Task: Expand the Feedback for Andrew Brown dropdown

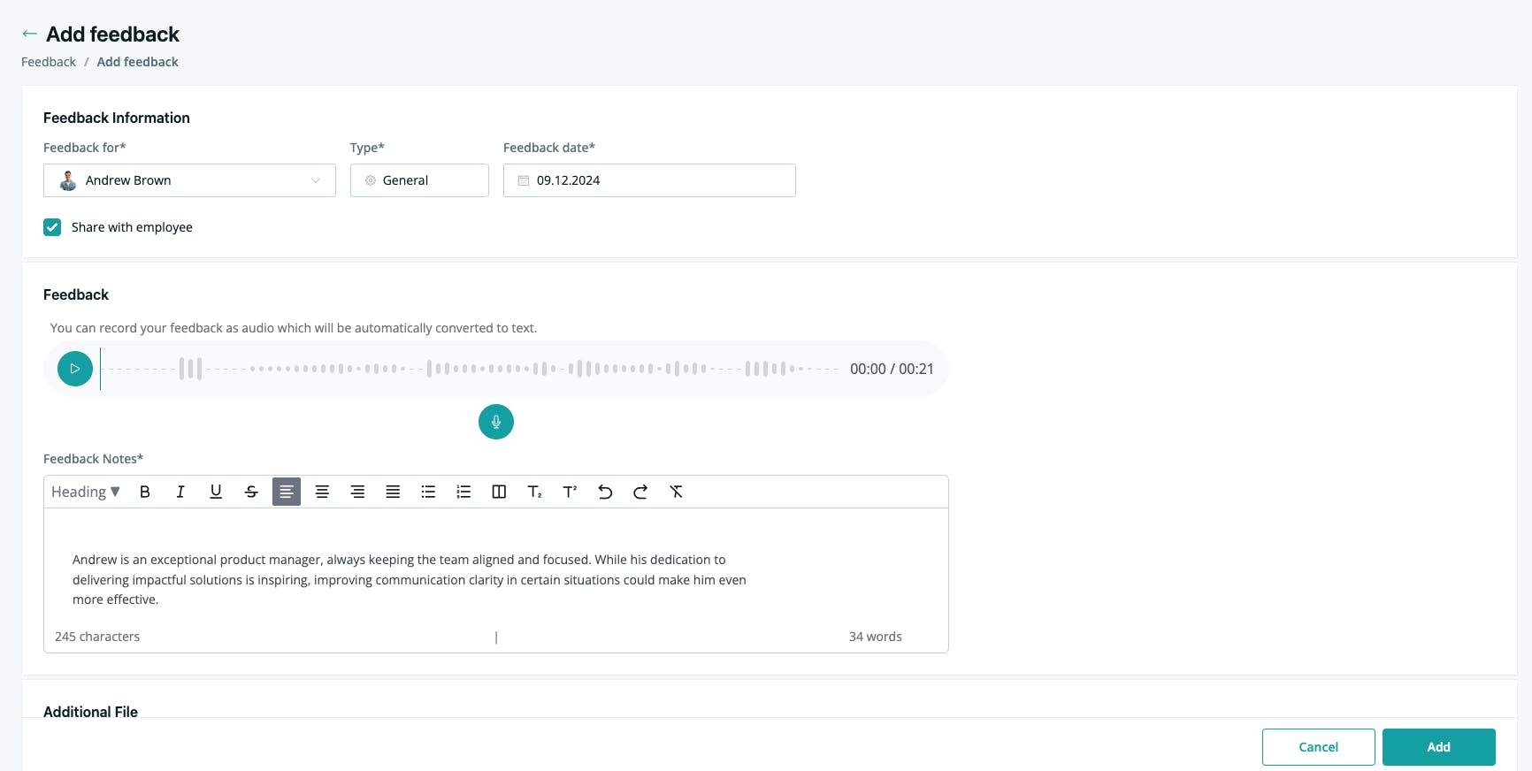Action: pos(189,180)
